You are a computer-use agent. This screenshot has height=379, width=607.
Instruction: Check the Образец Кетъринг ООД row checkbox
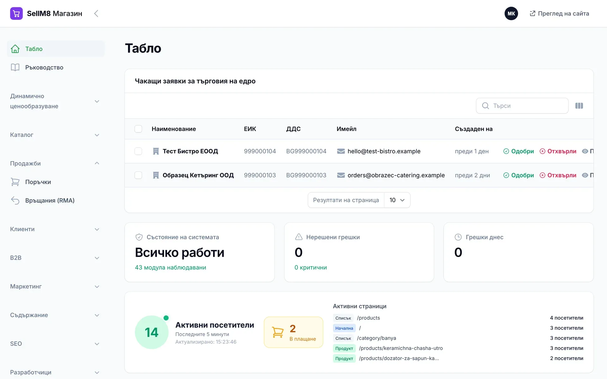tap(138, 175)
